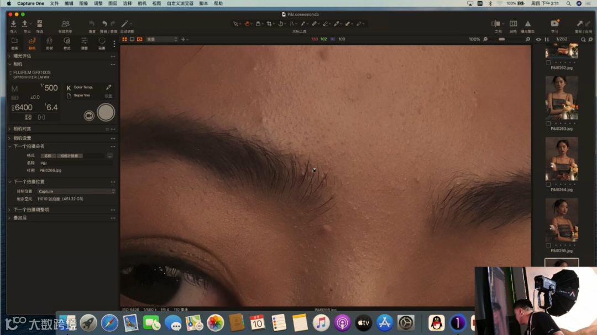Select the pointer cursor tool
597x335 pixels.
point(235,24)
